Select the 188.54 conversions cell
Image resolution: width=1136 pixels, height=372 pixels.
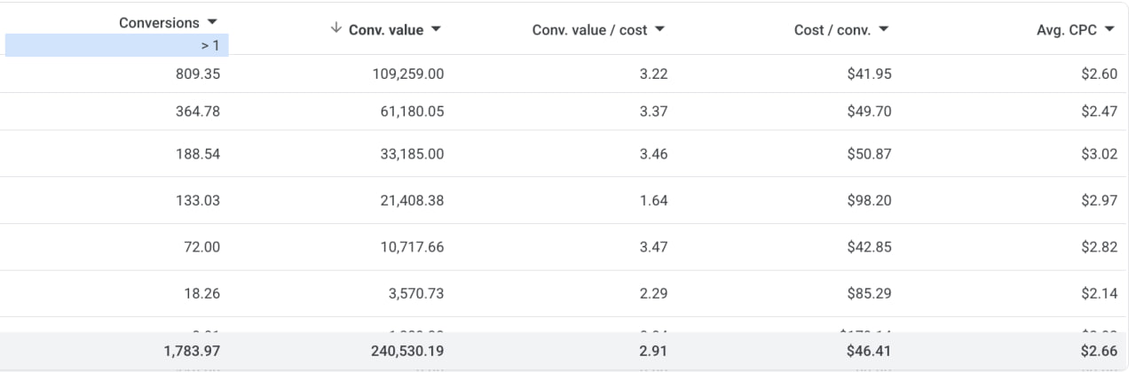coord(198,153)
